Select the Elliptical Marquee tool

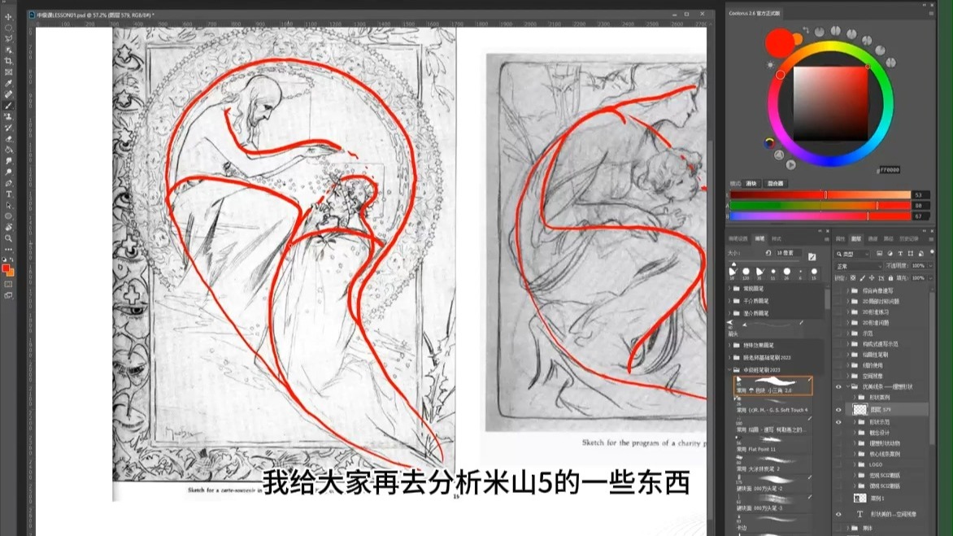tap(8, 28)
